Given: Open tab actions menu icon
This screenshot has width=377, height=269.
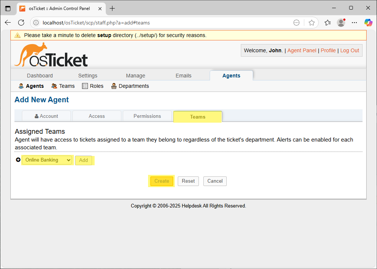Looking at the screenshot, I should point(8,9).
